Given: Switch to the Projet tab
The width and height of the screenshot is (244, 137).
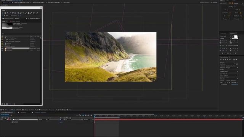Looking at the screenshot, I should click(x=3, y=21).
